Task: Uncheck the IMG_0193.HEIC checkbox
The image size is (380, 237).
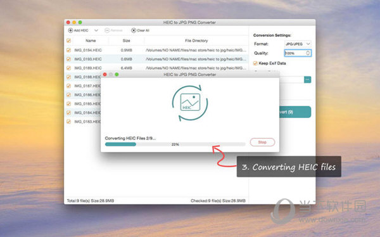Action: tap(68, 59)
